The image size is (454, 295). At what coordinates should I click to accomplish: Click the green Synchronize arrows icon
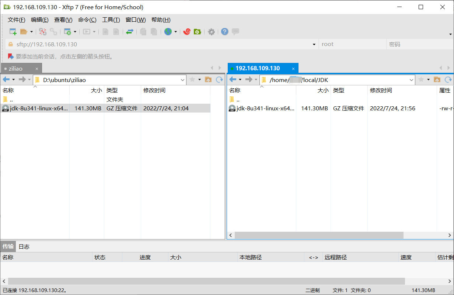(129, 32)
